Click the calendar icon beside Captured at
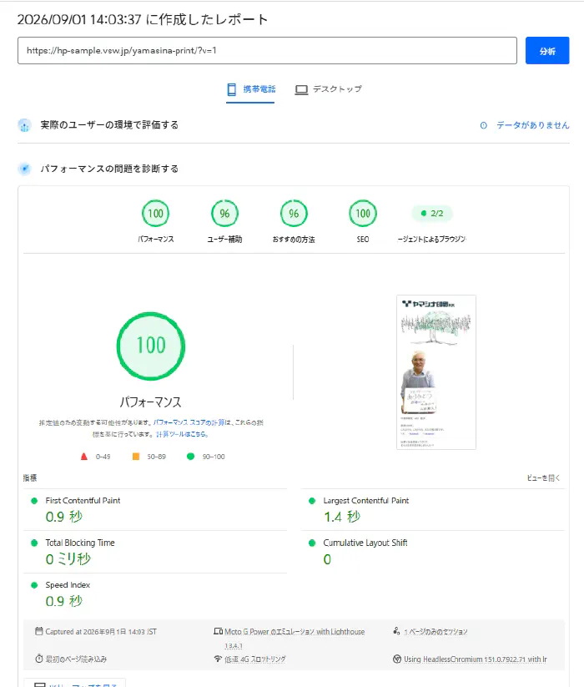 coord(39,631)
